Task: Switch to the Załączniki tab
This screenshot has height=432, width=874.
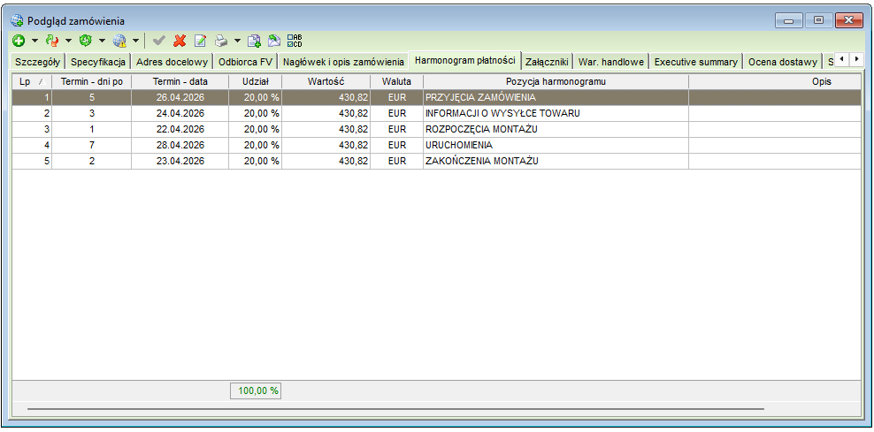Action: [547, 62]
